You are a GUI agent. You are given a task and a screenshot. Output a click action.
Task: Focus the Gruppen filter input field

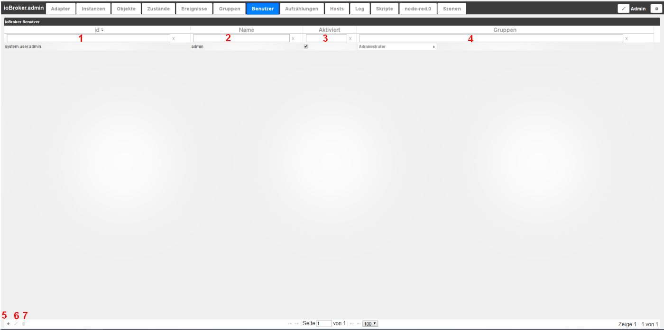coord(491,38)
